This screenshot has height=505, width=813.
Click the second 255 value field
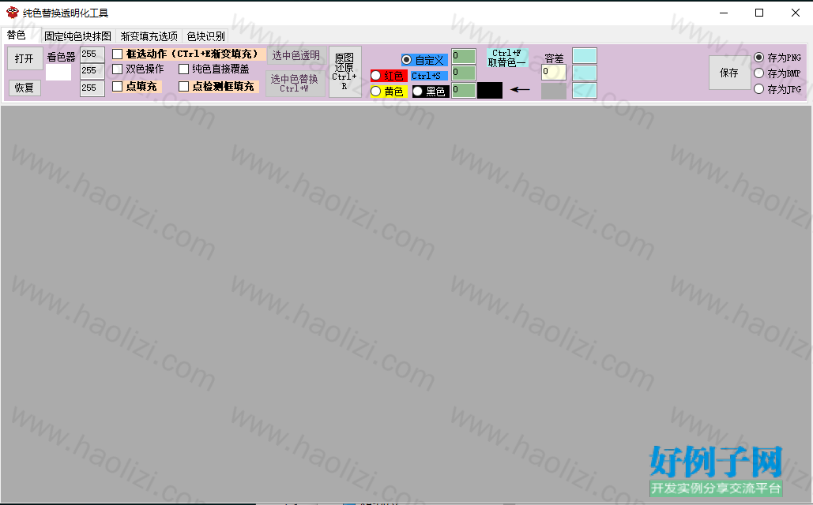92,71
